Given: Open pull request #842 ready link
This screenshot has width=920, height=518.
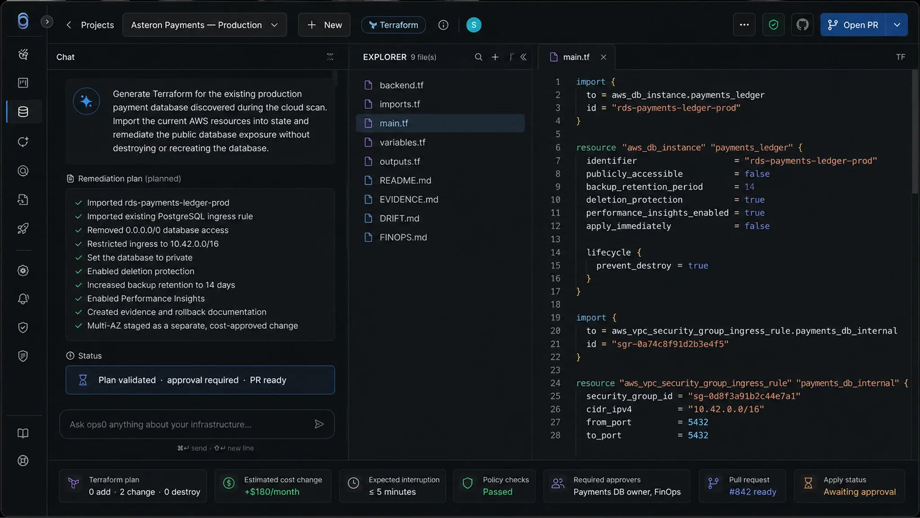Looking at the screenshot, I should (x=752, y=492).
